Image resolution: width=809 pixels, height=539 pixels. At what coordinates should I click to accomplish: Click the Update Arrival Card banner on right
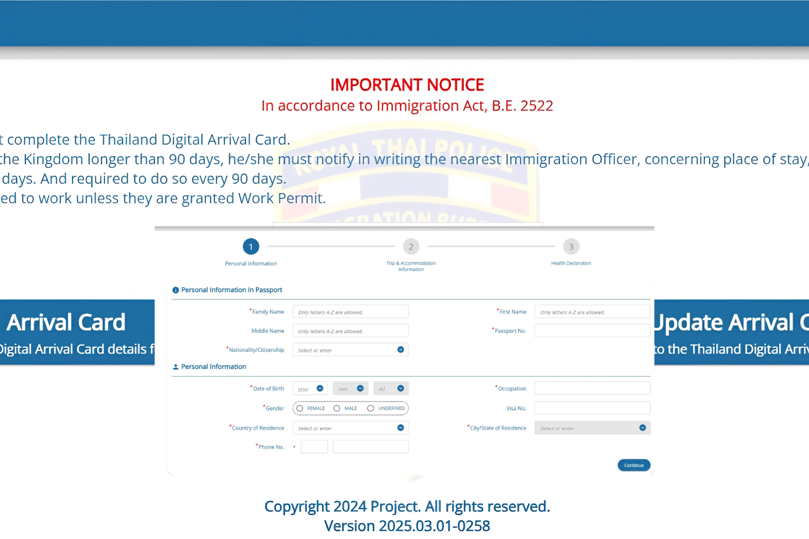(731, 332)
